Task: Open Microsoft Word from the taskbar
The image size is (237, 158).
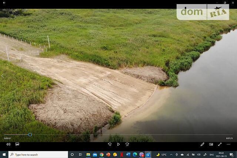Action: pos(128,154)
